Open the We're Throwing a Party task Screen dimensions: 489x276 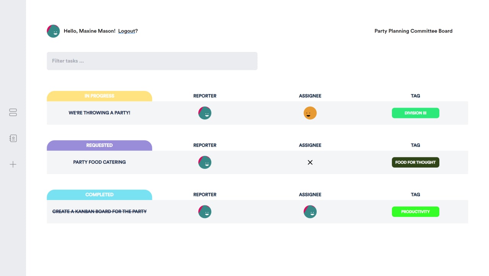tap(99, 113)
